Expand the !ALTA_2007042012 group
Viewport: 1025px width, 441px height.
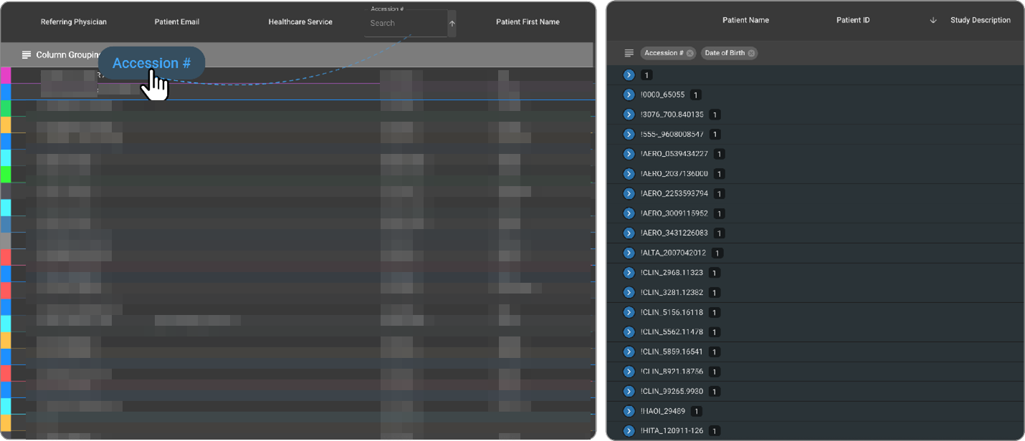629,253
